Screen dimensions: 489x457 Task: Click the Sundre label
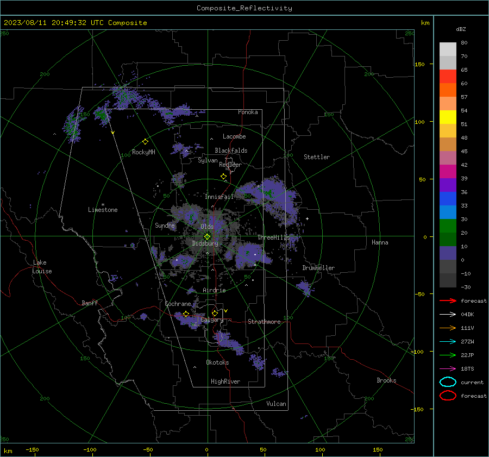pyautogui.click(x=165, y=226)
